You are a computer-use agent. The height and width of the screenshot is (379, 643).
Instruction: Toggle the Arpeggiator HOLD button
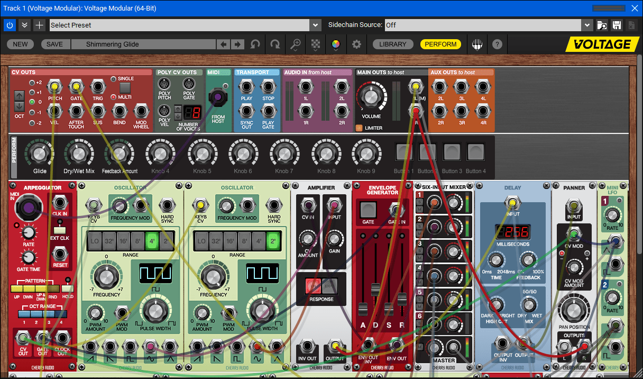(67, 289)
